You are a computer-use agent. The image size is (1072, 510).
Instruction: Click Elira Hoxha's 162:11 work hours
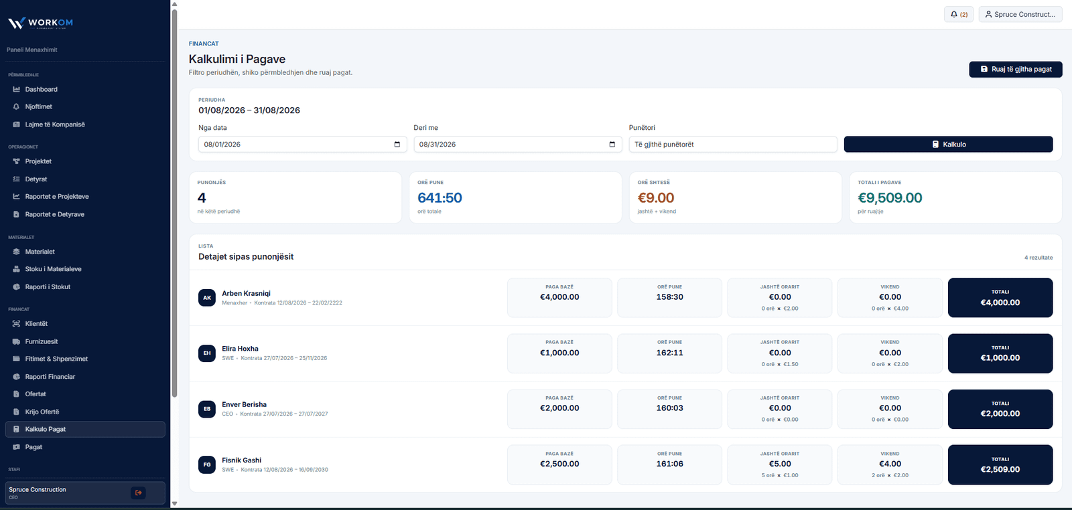point(670,353)
